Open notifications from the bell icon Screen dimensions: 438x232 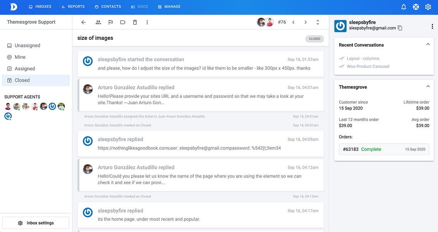(x=403, y=7)
